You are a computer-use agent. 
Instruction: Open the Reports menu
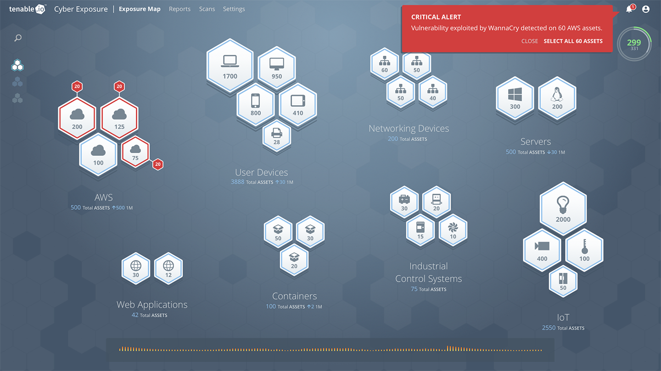[x=179, y=9]
